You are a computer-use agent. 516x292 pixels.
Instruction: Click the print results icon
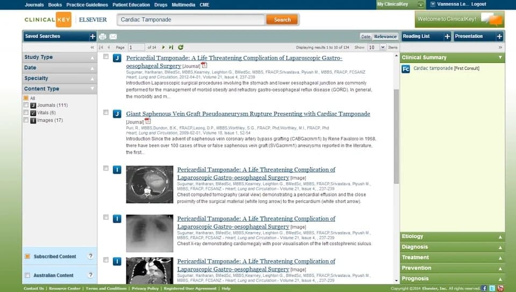point(102,37)
